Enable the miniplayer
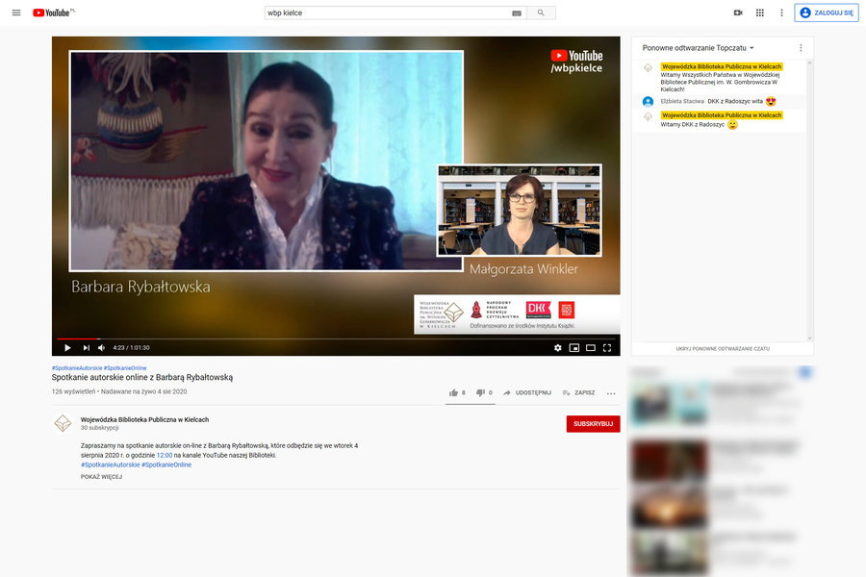866x577 pixels. (x=574, y=348)
